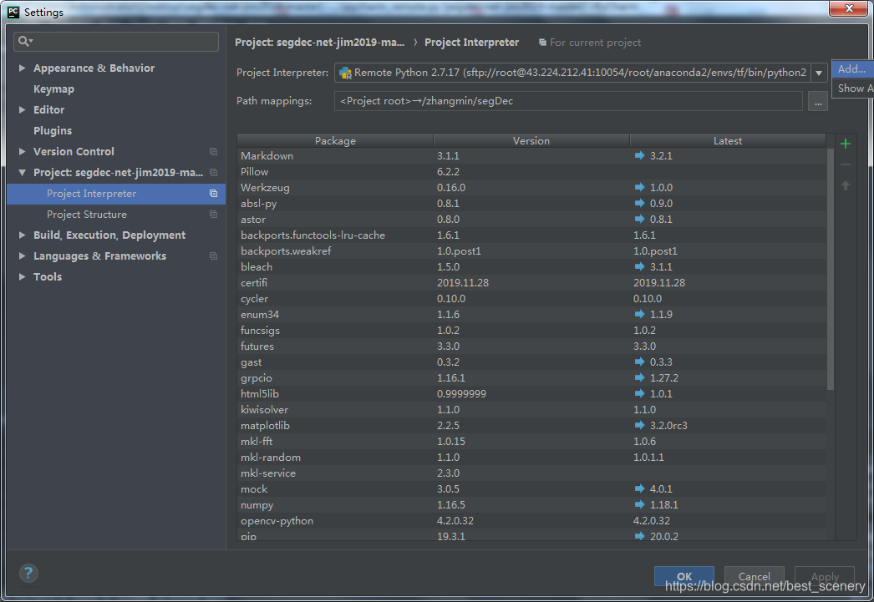The image size is (874, 602).
Task: Select the certifi package row
Action: click(x=531, y=283)
